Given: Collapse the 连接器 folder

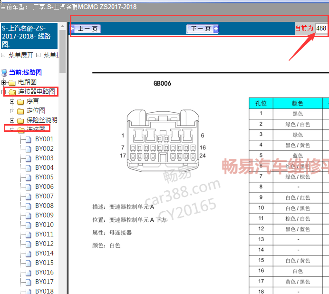Looking at the screenshot, I should pyautogui.click(x=12, y=130).
